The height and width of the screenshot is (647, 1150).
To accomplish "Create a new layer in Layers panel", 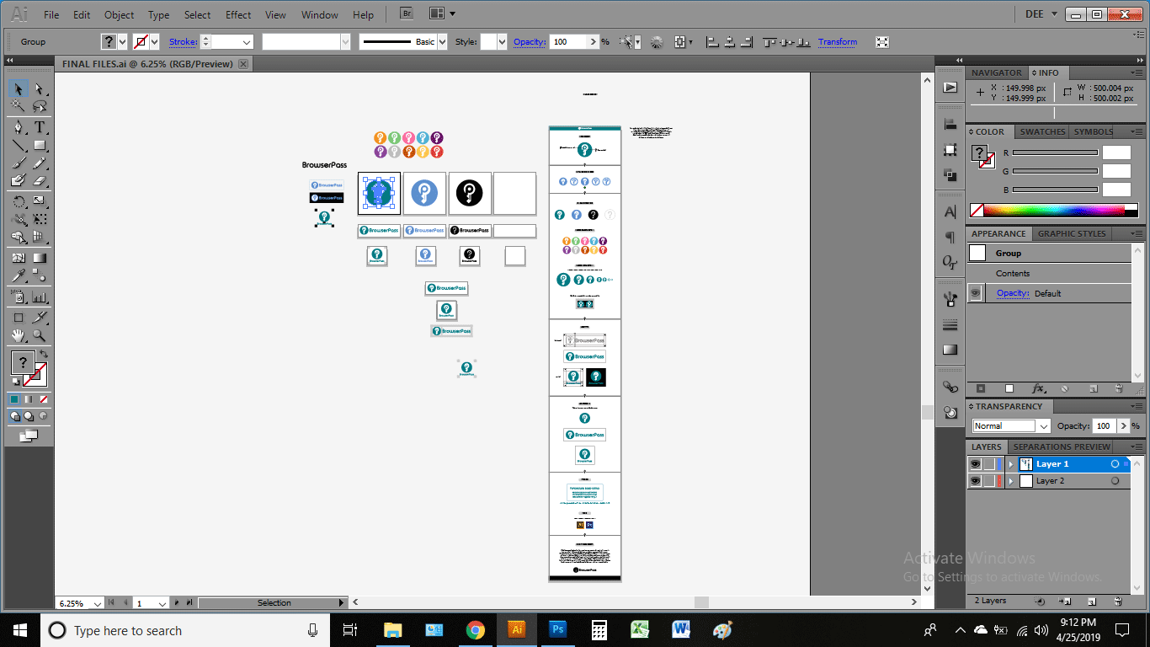I will pyautogui.click(x=1092, y=602).
